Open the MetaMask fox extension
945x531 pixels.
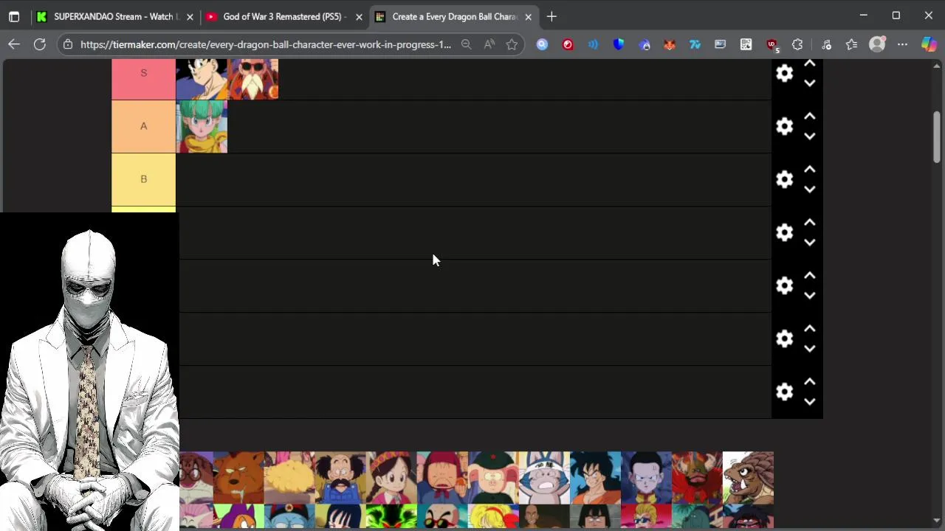[x=670, y=44]
